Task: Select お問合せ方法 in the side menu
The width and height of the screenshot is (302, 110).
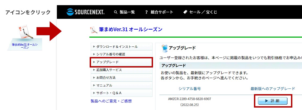Action: pyautogui.click(x=122, y=77)
